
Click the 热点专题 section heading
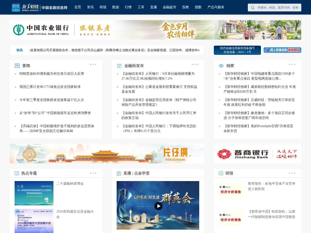point(29,173)
